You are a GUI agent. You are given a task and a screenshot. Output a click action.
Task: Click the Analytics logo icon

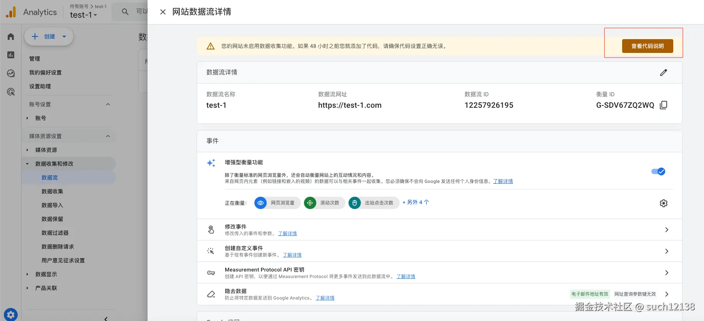(11, 12)
